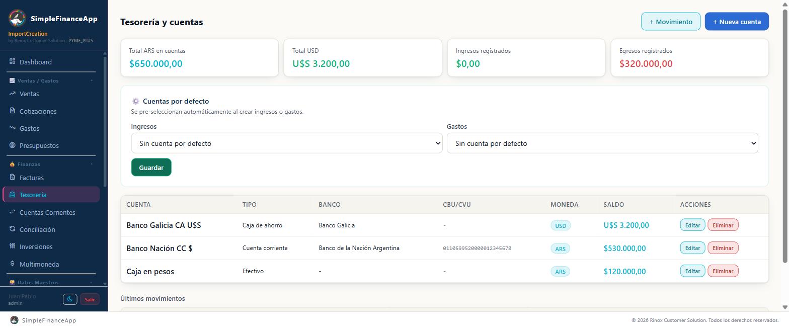Click the Ingresos registrados $0,00 value
The image size is (789, 328).
pos(468,64)
